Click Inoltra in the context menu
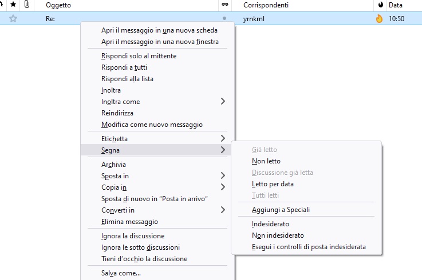This screenshot has height=280, width=422. 157,90
